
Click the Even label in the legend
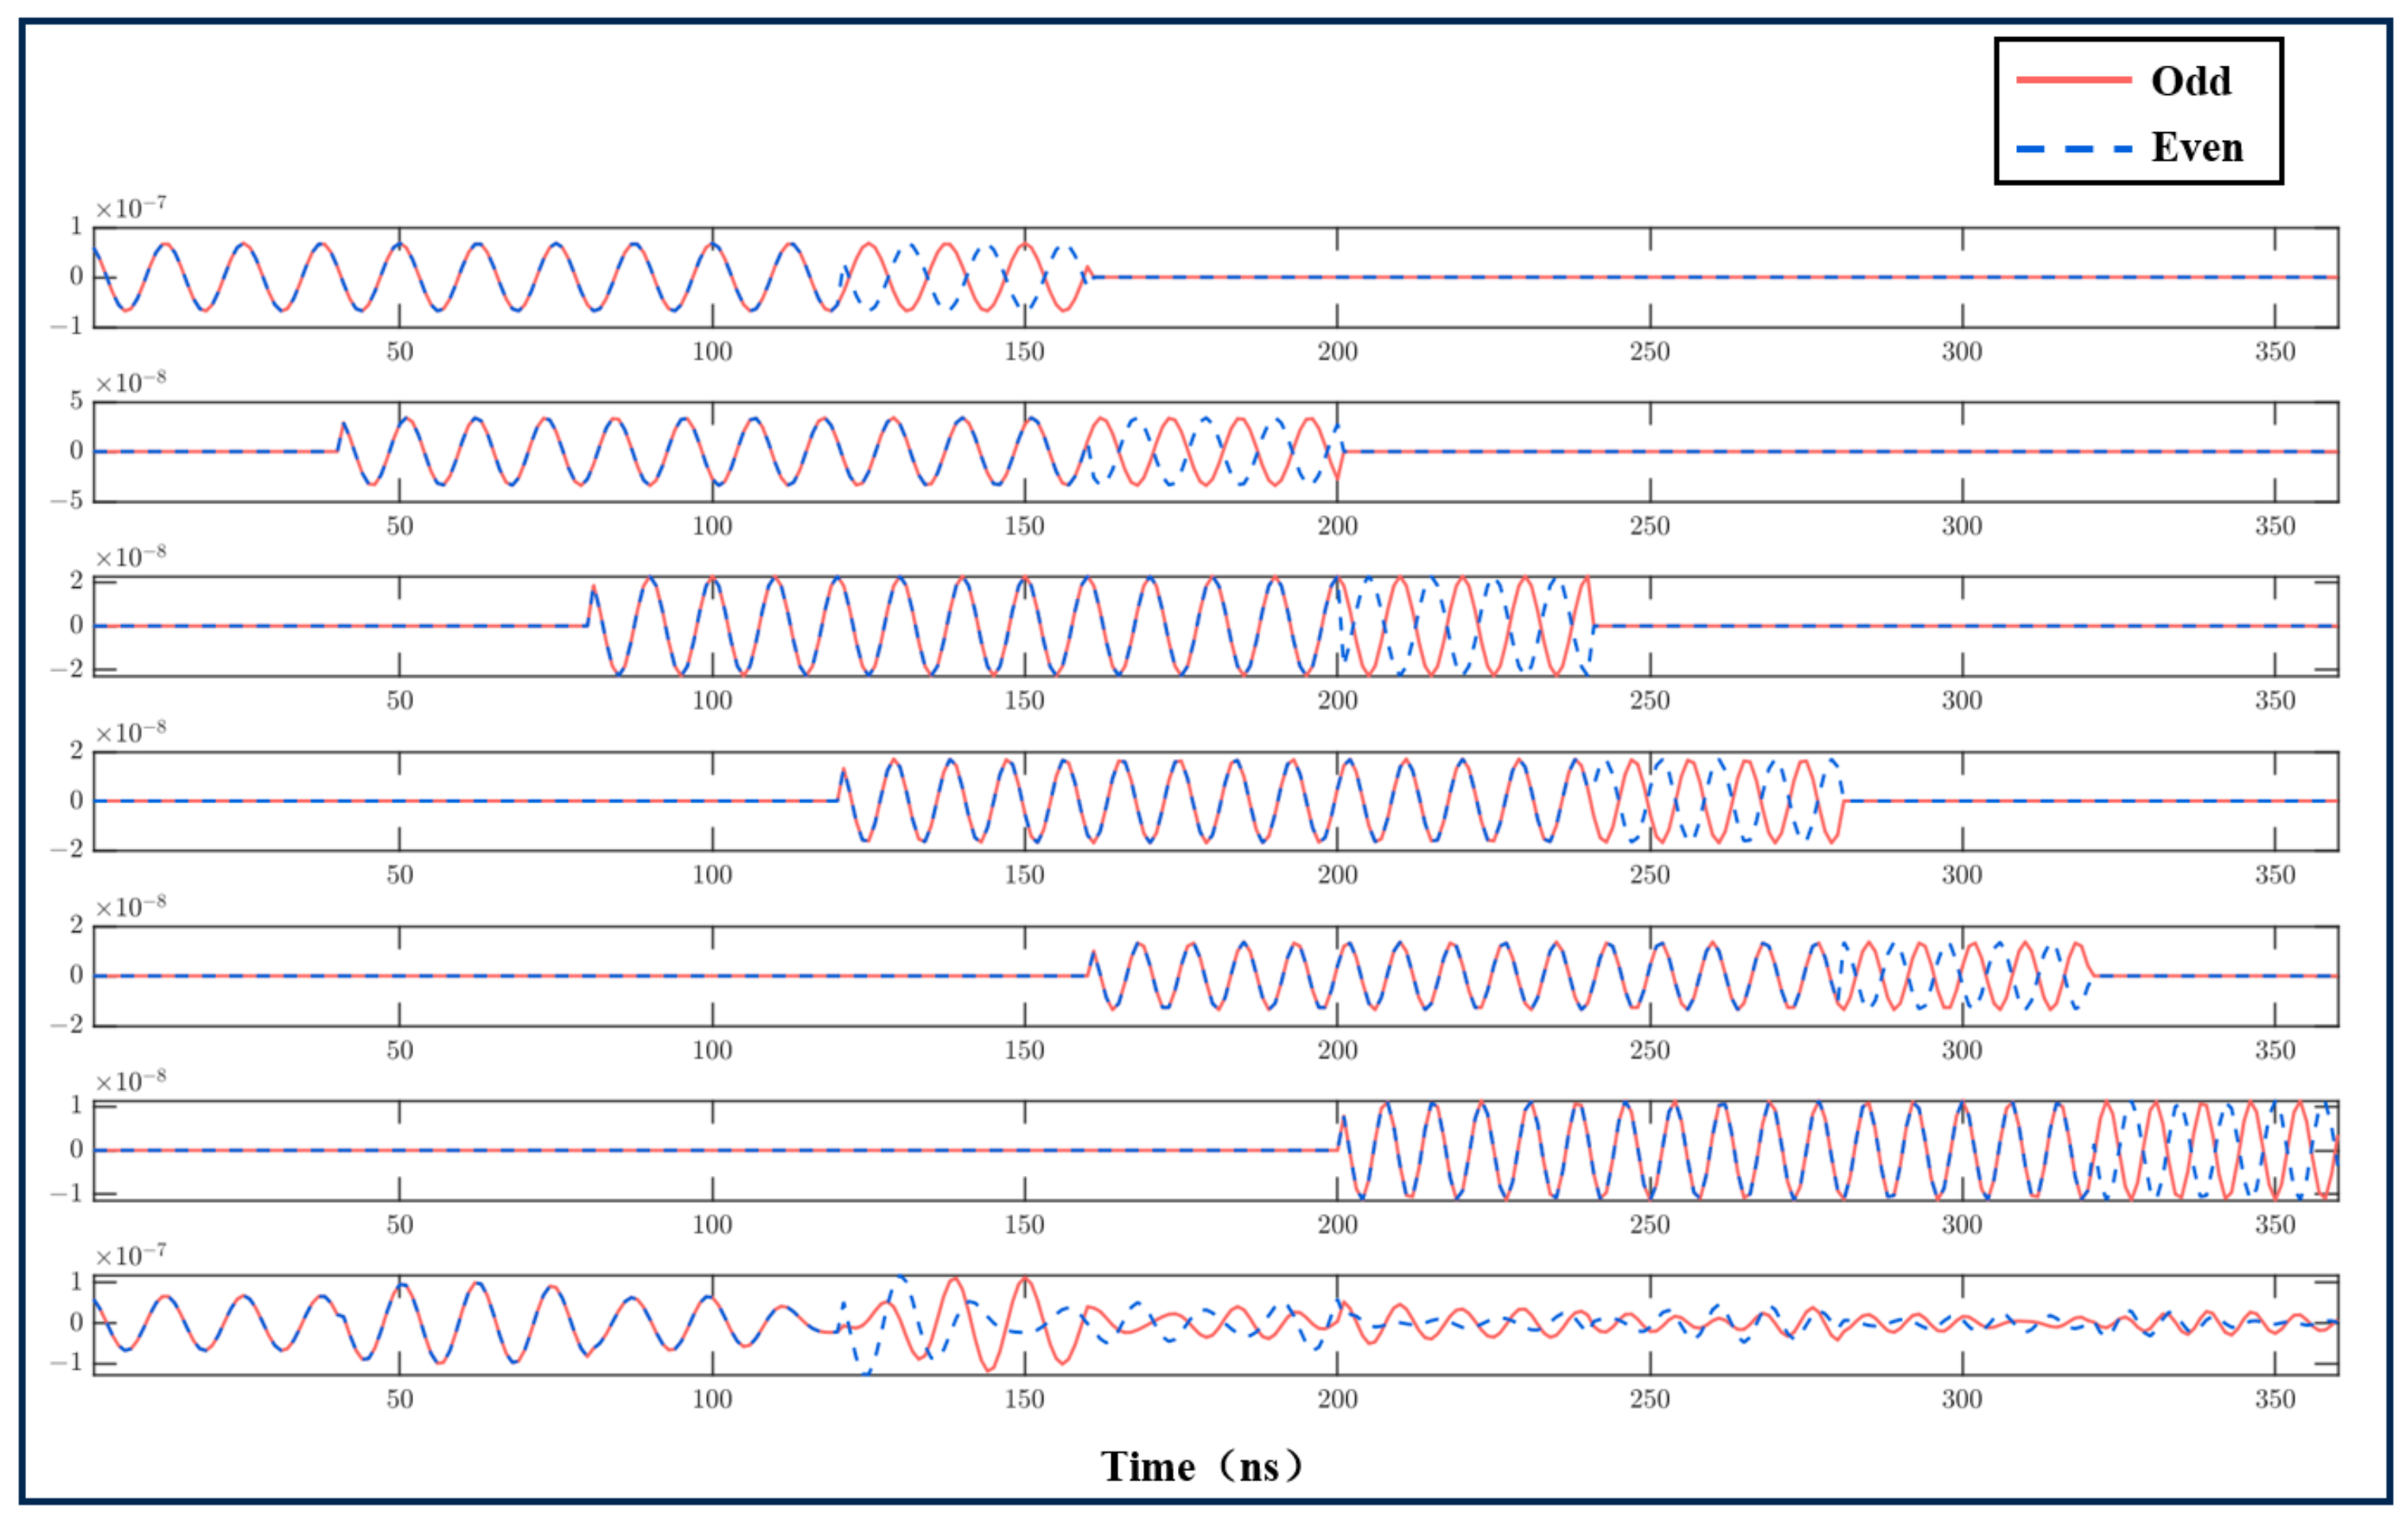pos(2197,147)
